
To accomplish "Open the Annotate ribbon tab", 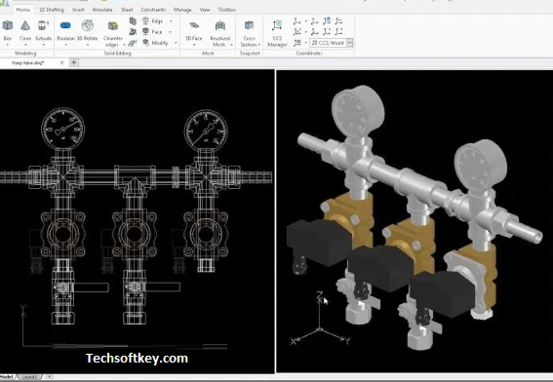I will coord(102,10).
